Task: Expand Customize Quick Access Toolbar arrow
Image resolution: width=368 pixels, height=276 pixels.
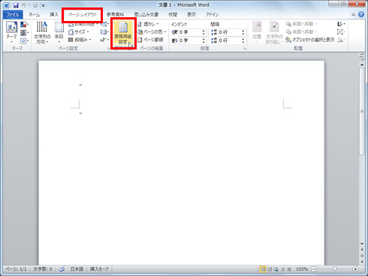Action: tap(44, 5)
